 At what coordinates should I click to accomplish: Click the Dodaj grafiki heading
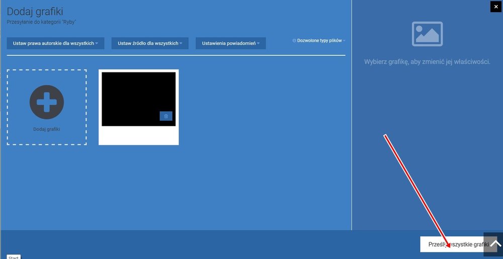(35, 12)
